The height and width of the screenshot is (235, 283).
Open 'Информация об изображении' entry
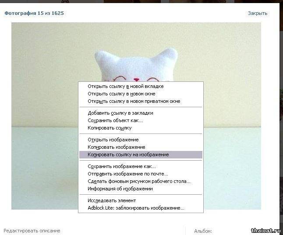coord(141,189)
